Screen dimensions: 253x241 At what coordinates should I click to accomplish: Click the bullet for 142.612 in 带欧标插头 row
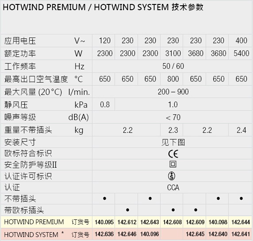coord(127,210)
